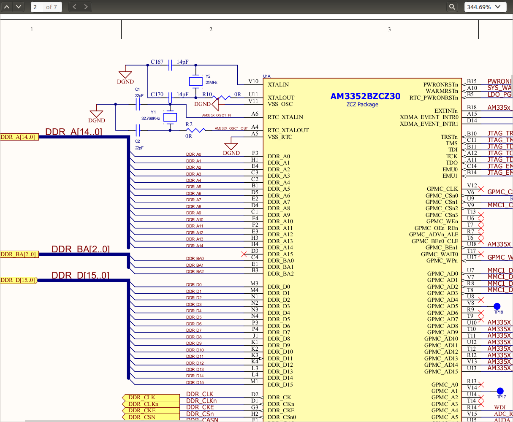The width and height of the screenshot is (513, 422).
Task: Click the DDR_A15 pin name
Action: [x=280, y=254]
